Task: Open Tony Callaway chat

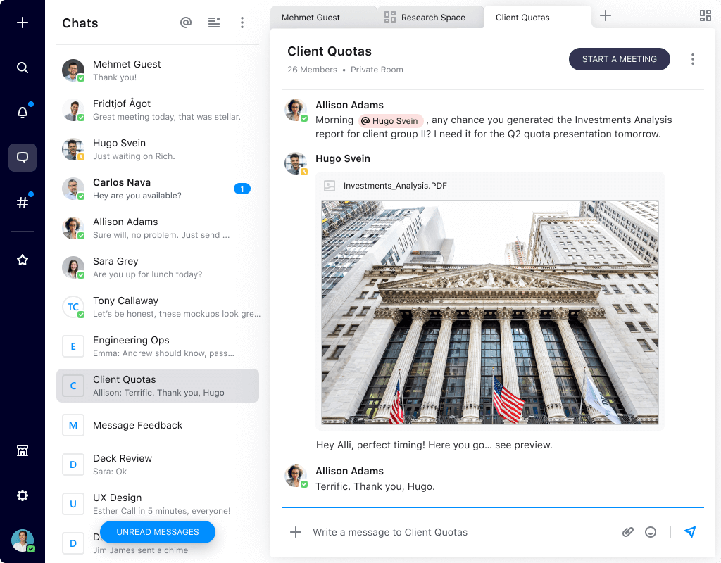Action: pos(158,307)
